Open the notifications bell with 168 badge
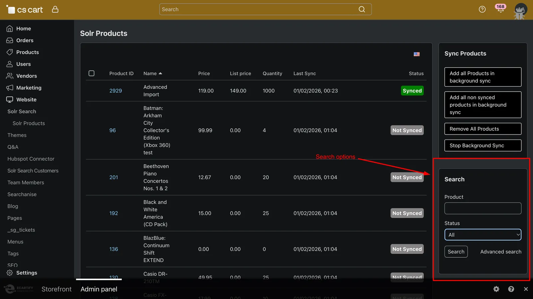 [x=500, y=9]
